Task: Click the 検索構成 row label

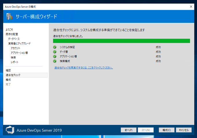Action: coord(65,61)
